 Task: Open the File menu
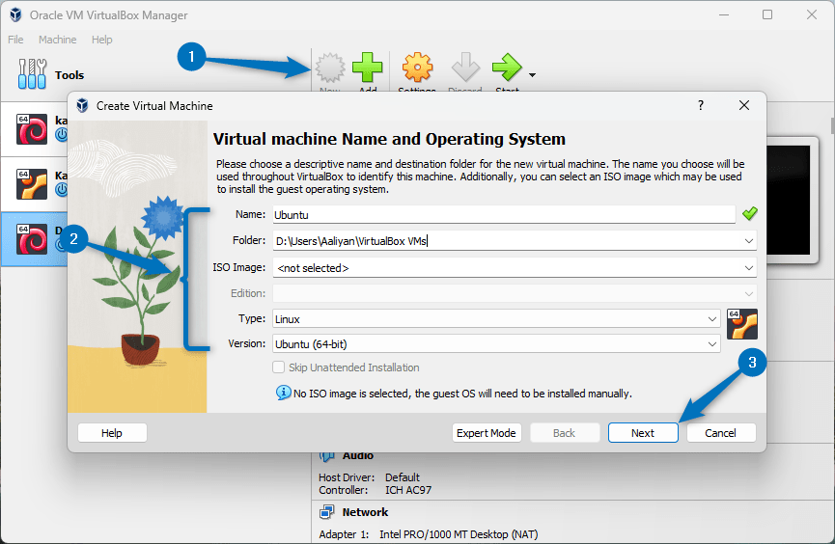15,40
